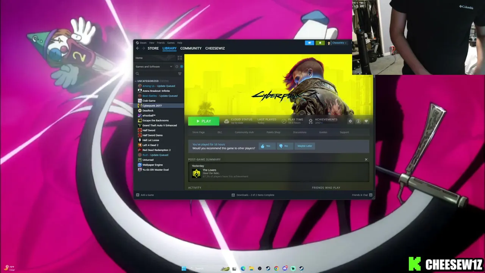
Task: Open game settings gear for Cyberpunk 2077
Action: (350, 121)
